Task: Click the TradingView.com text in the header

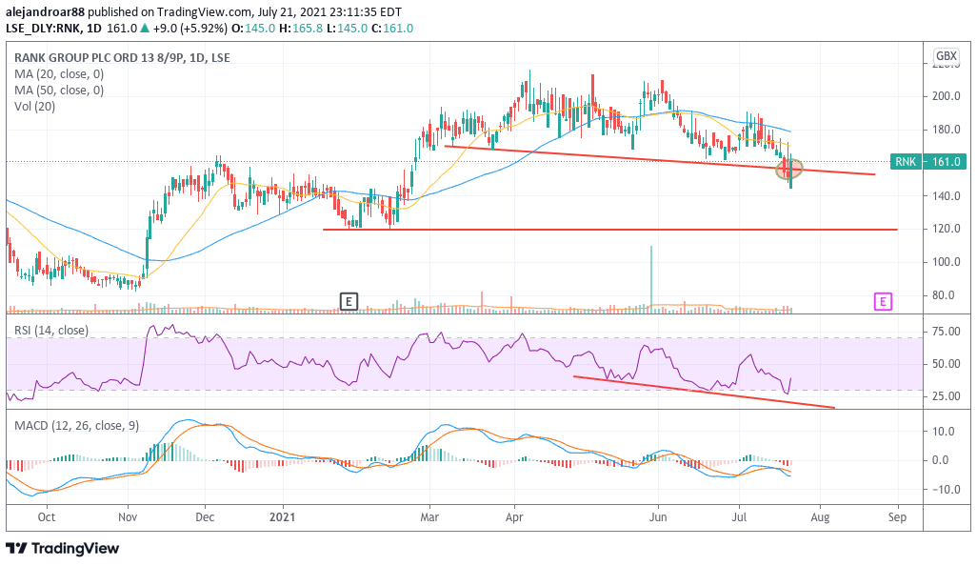Action: coord(205,11)
